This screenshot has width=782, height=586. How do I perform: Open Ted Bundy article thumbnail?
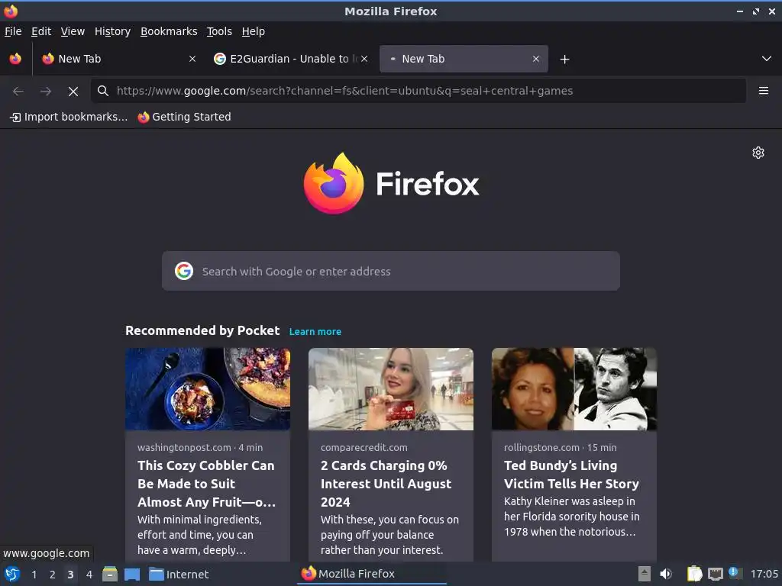tap(574, 389)
